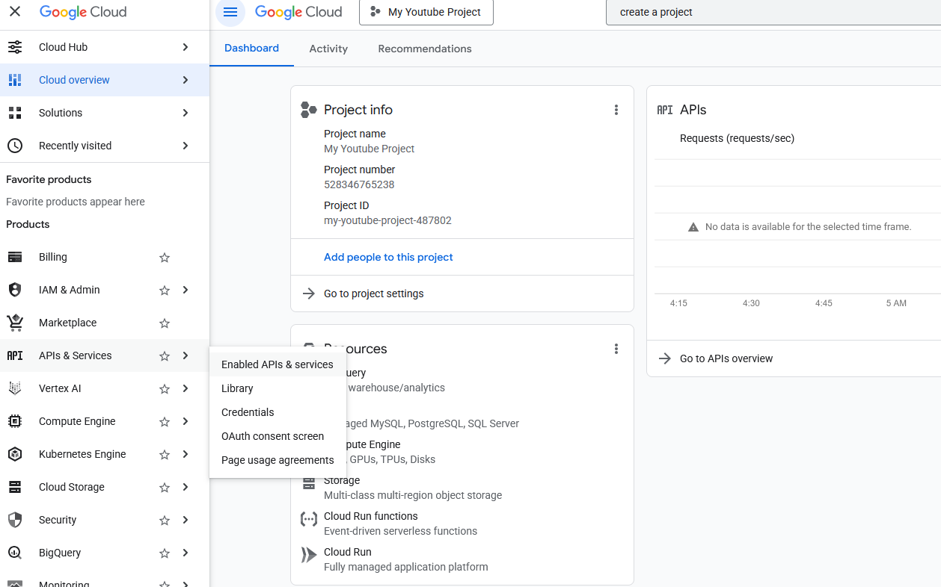Open the Billing product icon
941x587 pixels.
[15, 257]
